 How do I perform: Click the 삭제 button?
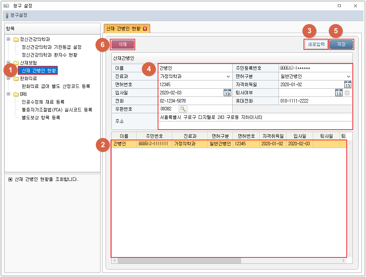pyautogui.click(x=123, y=44)
